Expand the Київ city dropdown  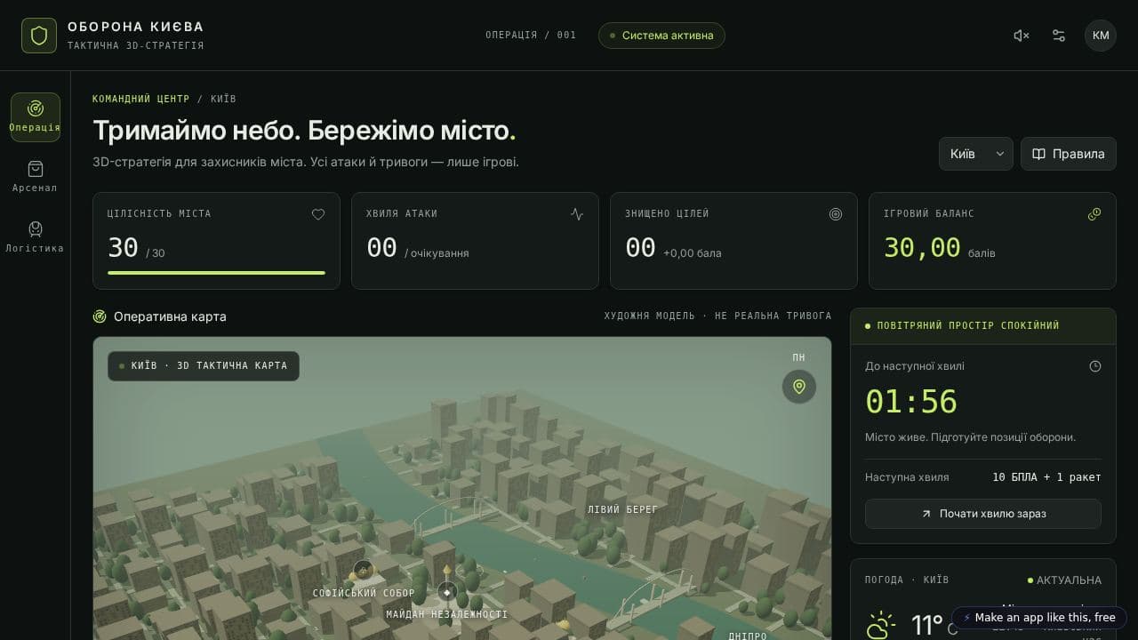(x=976, y=154)
